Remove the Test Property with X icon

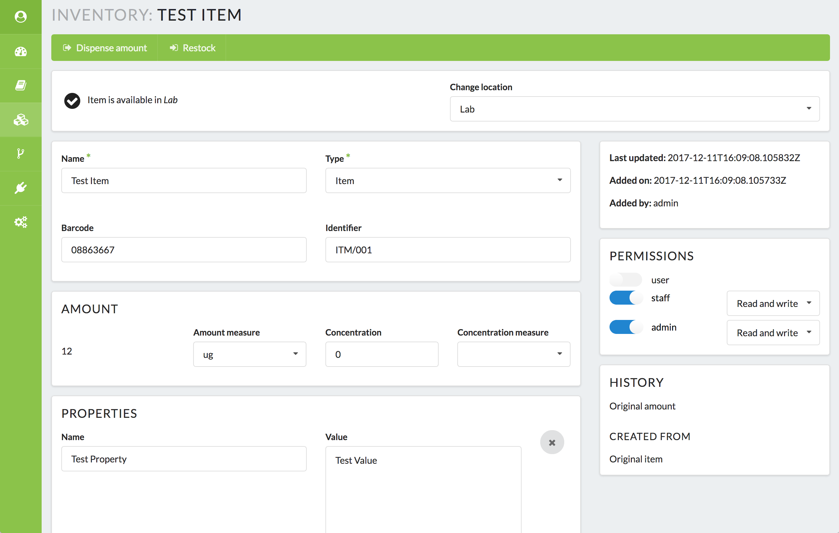click(552, 442)
